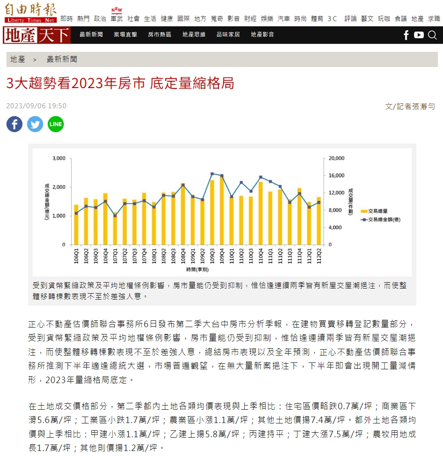This screenshot has height=462, width=443.
Task: Click 地產 breadcrumb link
Action: point(18,59)
